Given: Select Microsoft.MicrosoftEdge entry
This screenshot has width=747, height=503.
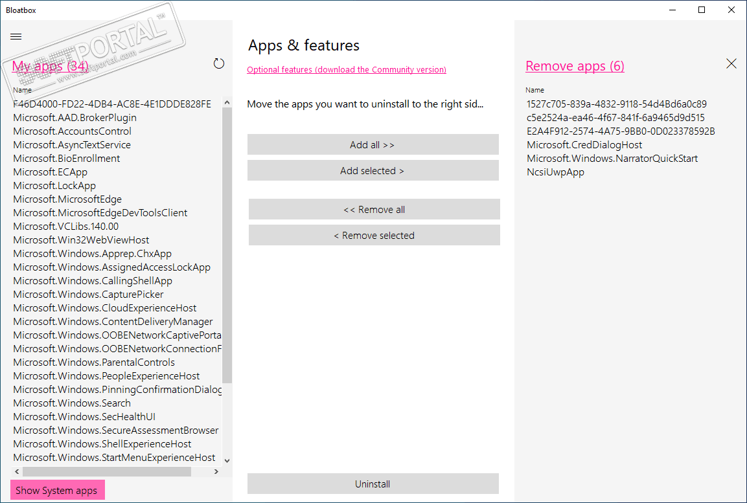Looking at the screenshot, I should pyautogui.click(x=67, y=199).
